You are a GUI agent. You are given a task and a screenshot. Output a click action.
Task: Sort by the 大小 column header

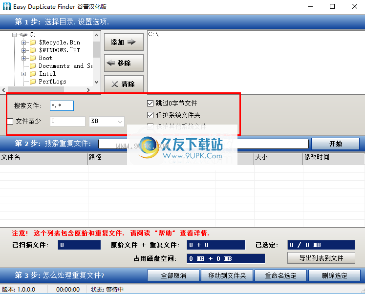tap(278, 159)
